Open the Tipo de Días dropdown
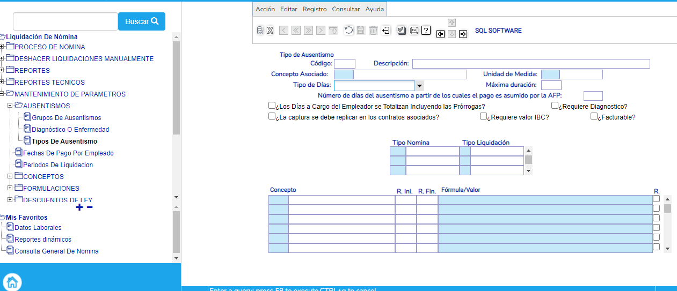Screen dimensions: 677x291 point(419,86)
